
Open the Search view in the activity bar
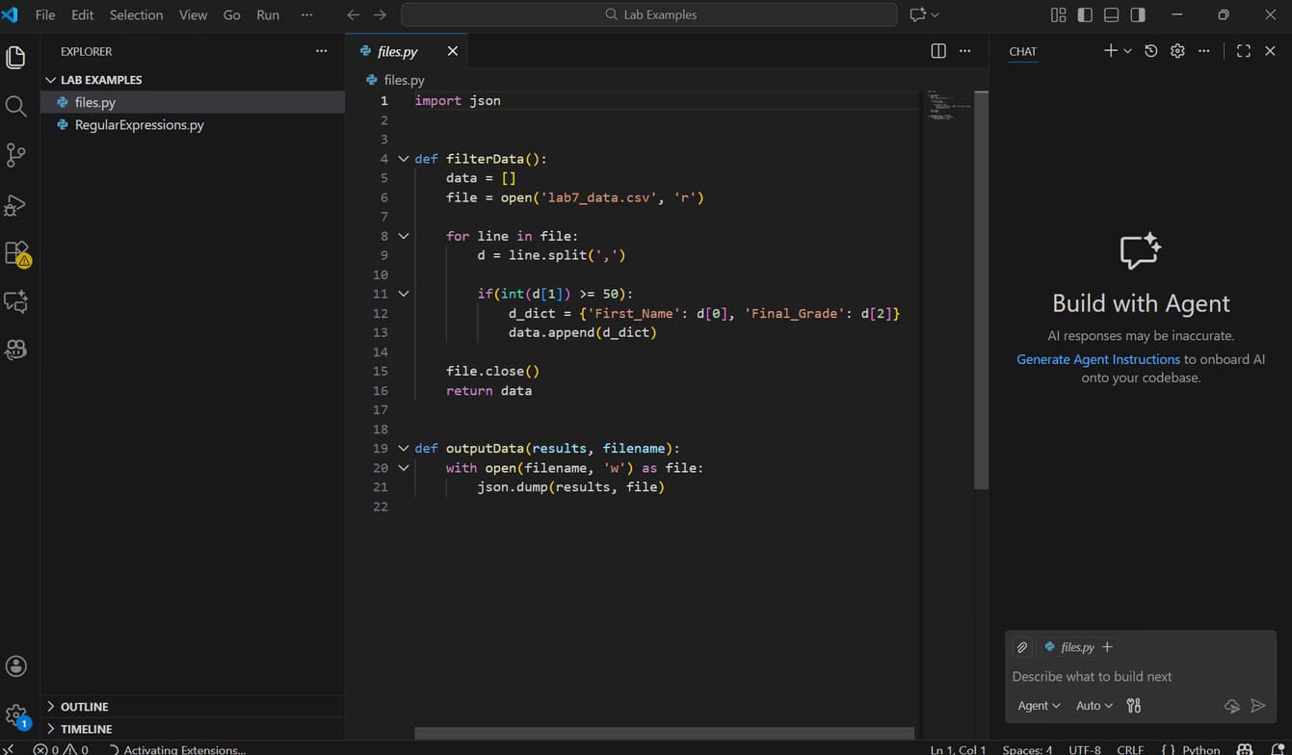point(15,106)
